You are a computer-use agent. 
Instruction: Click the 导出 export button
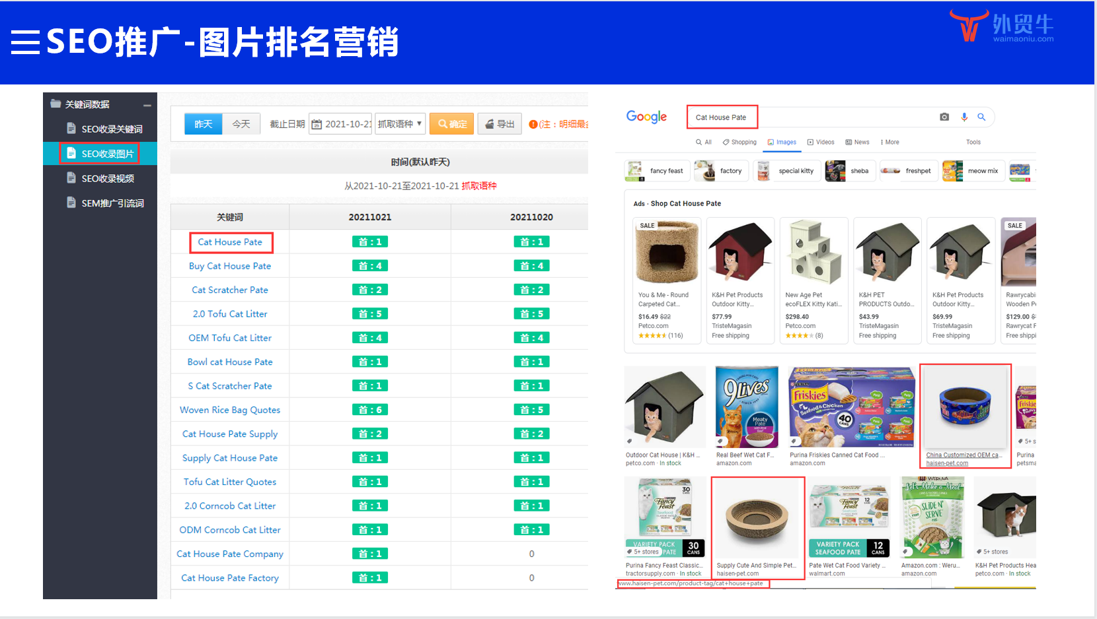500,124
